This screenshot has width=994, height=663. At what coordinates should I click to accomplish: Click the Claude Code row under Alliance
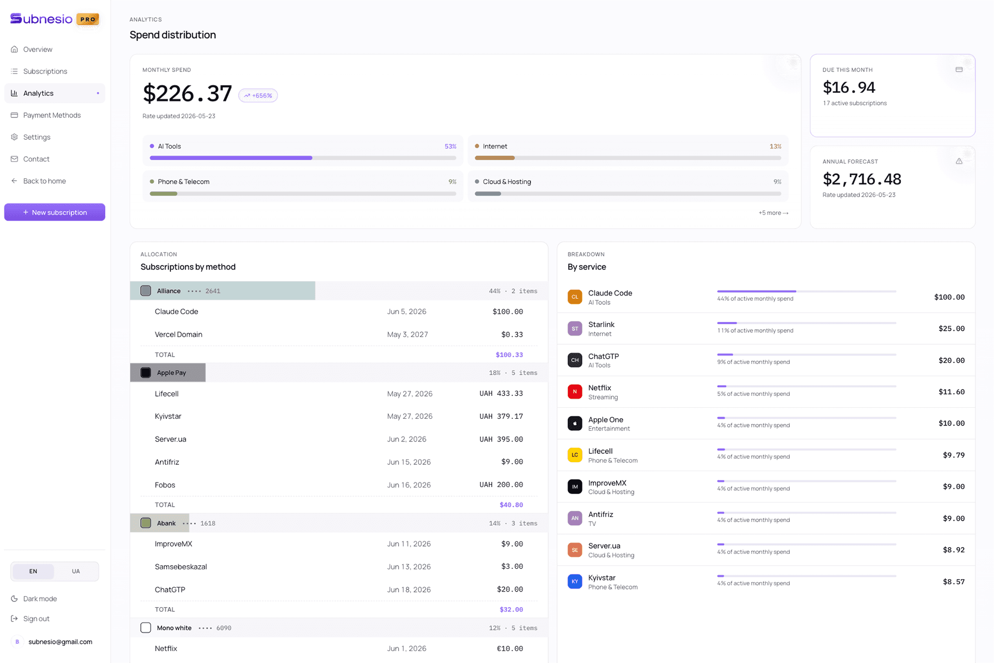point(339,312)
